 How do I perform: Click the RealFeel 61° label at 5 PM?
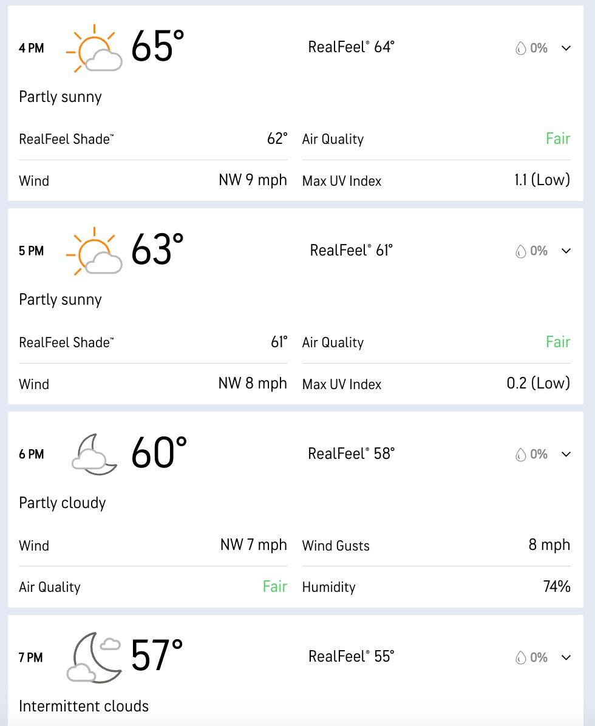click(352, 250)
